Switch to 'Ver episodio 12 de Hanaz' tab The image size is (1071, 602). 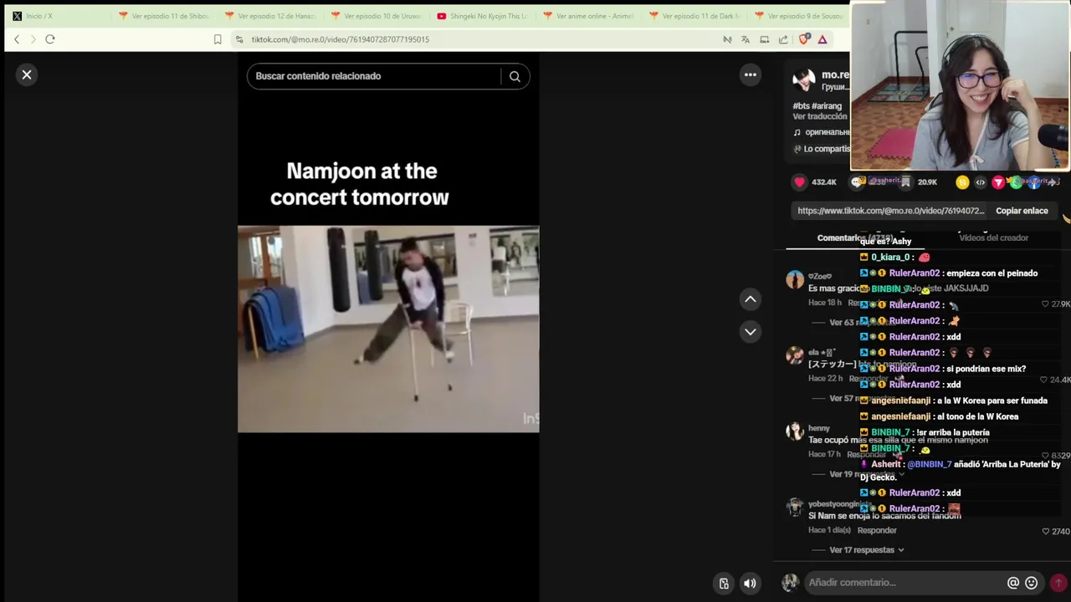click(x=269, y=16)
